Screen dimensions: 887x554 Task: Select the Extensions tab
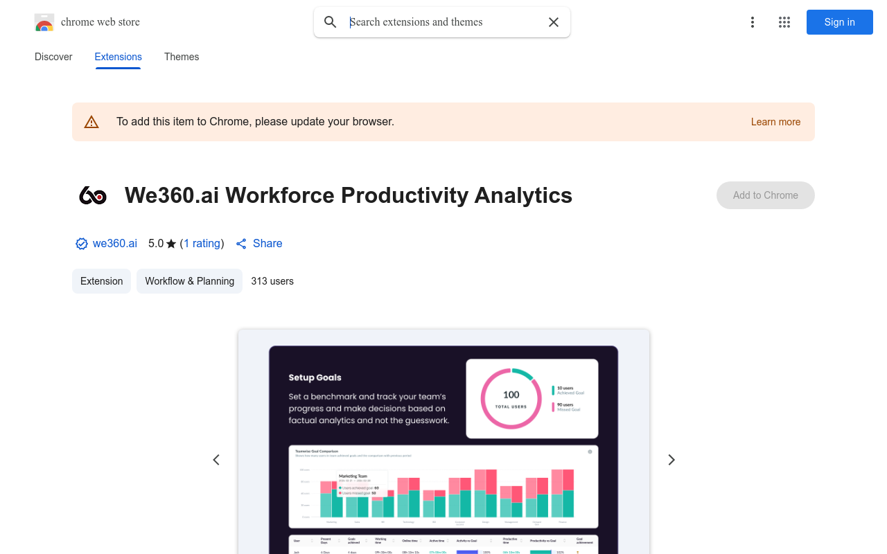tap(118, 57)
